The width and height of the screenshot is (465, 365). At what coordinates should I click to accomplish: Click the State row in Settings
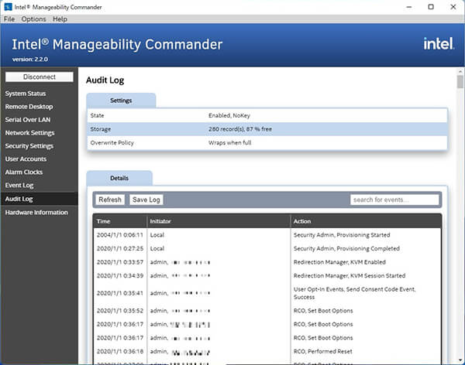click(267, 115)
